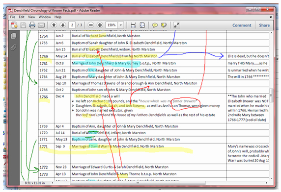Image resolution: width=281 pixels, height=192 pixels.
Task: Click the 'father Brewers' italic text
Action: [184, 101]
